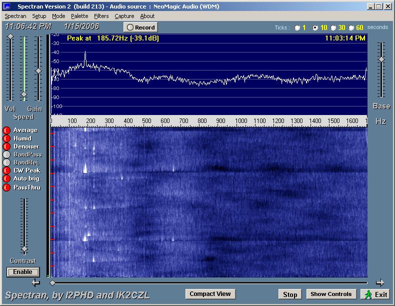The width and height of the screenshot is (395, 306).
Task: Toggle the Denoiser indicator
Action: [6, 146]
